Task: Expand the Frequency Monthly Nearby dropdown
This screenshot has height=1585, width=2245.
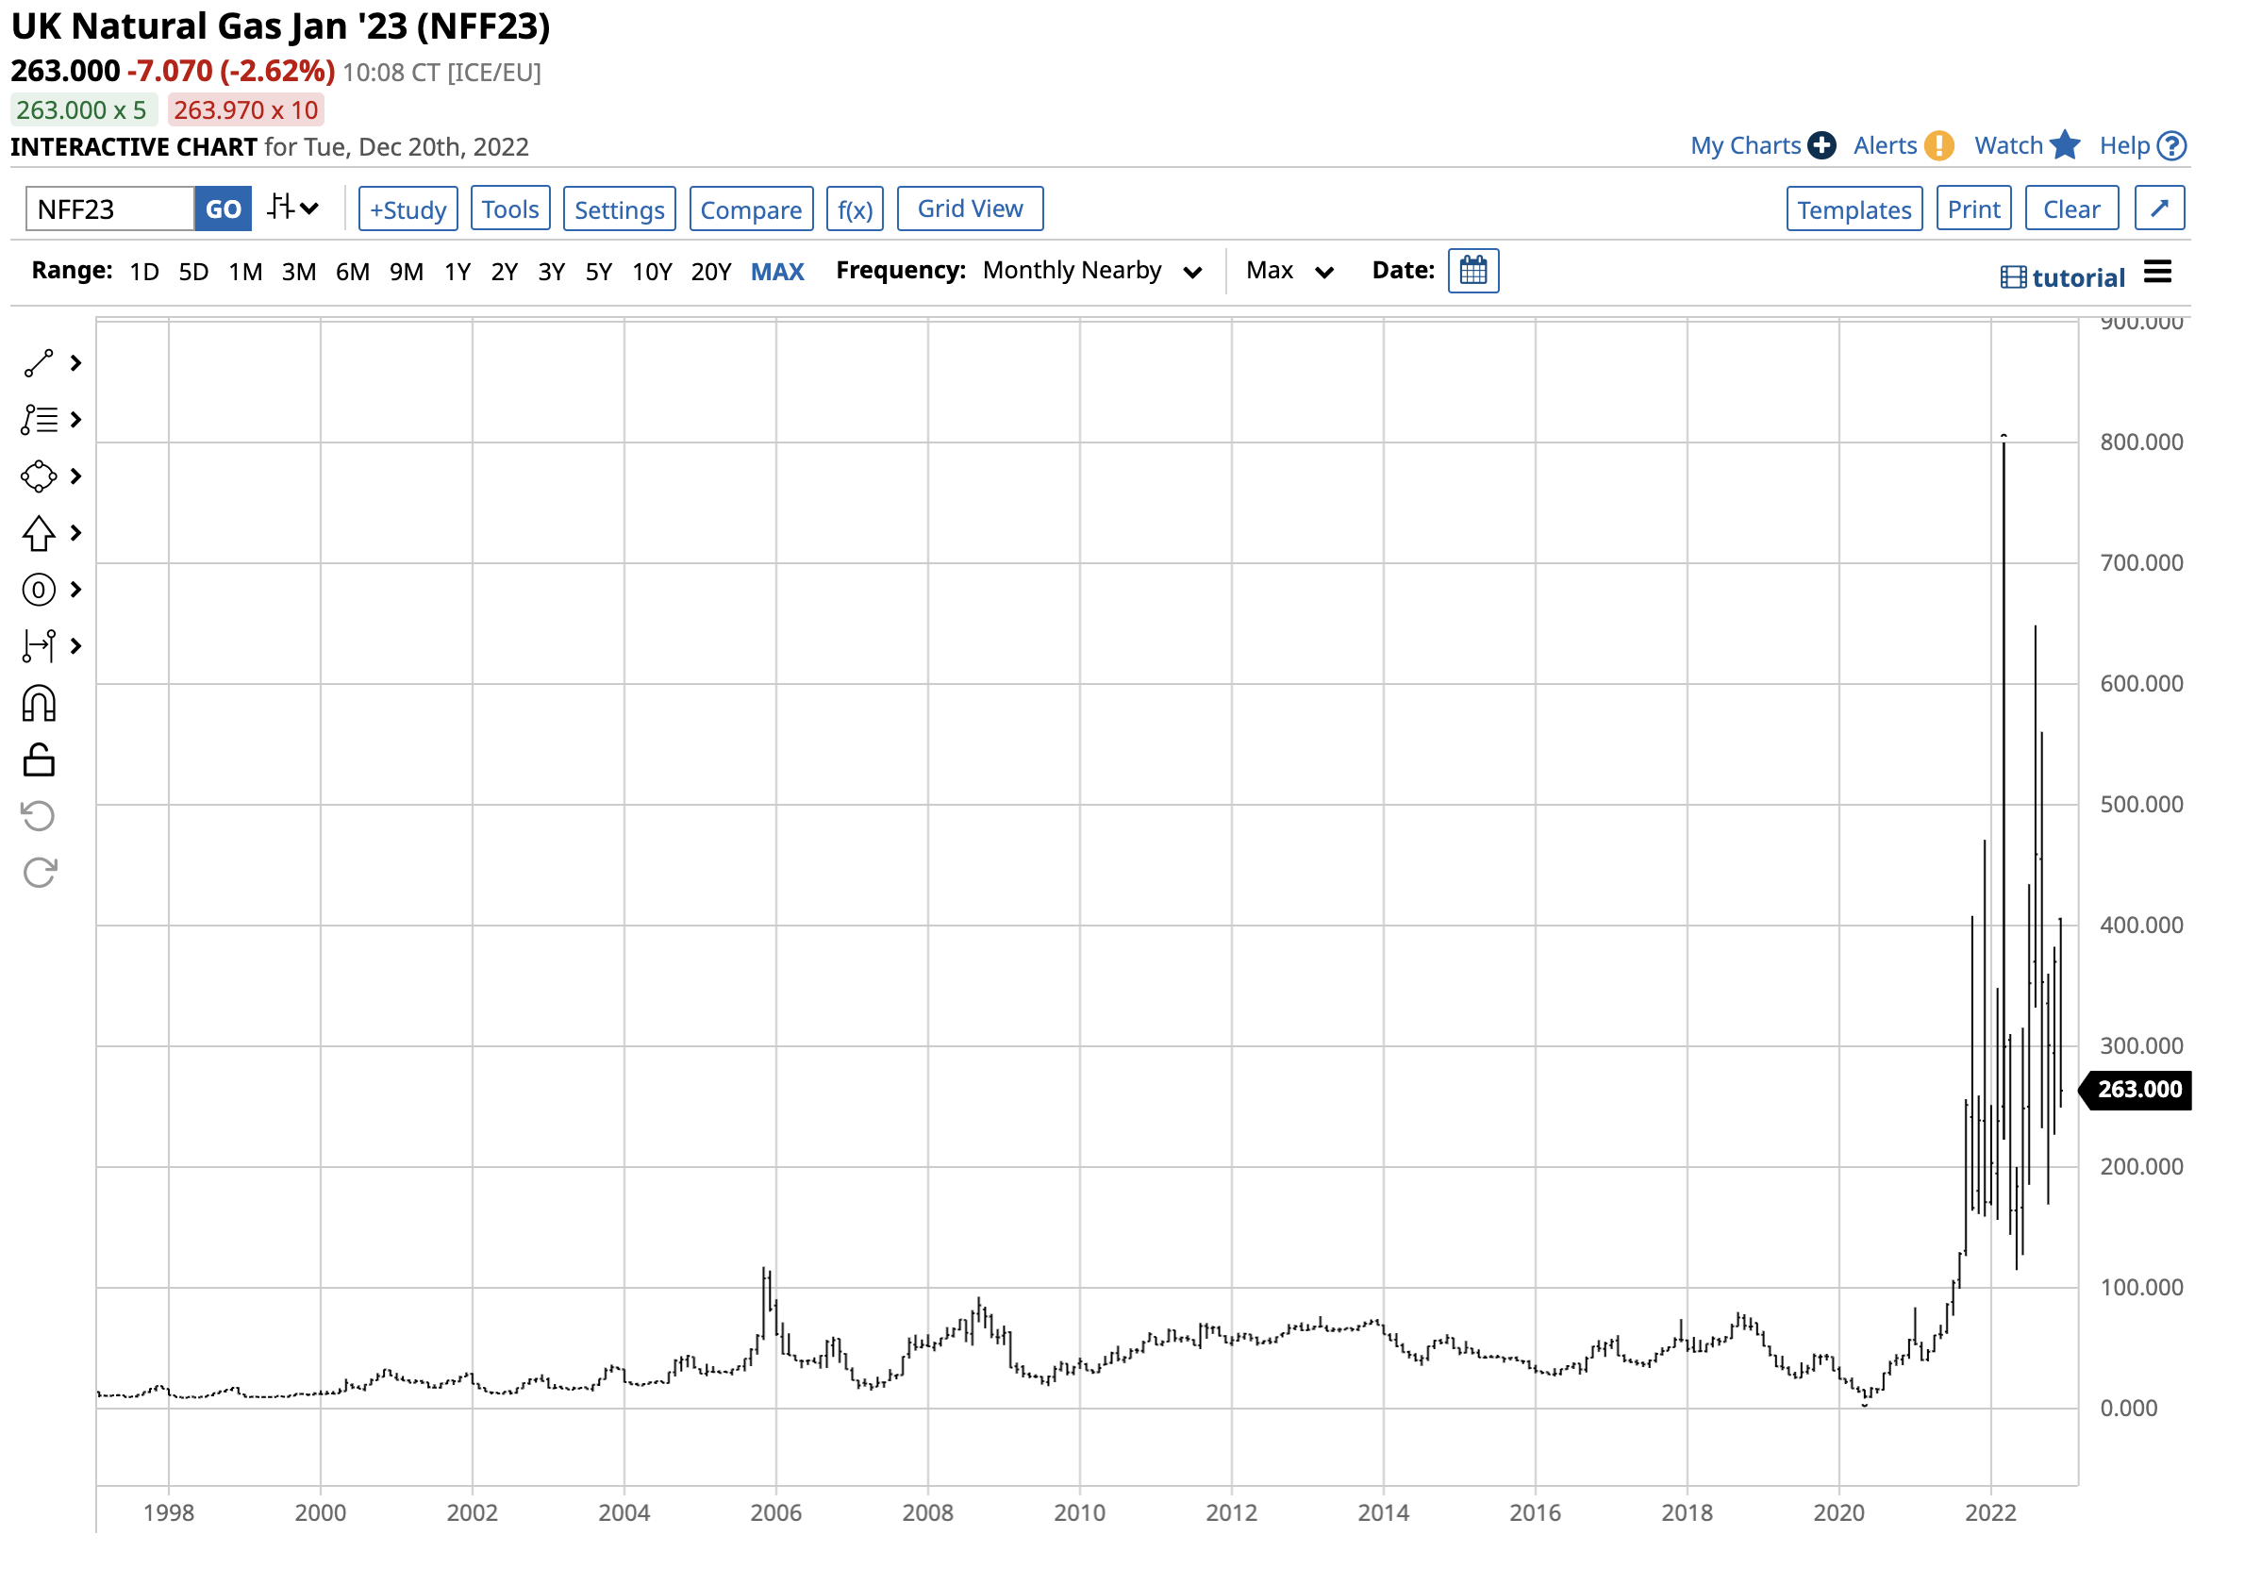Action: pos(1093,271)
